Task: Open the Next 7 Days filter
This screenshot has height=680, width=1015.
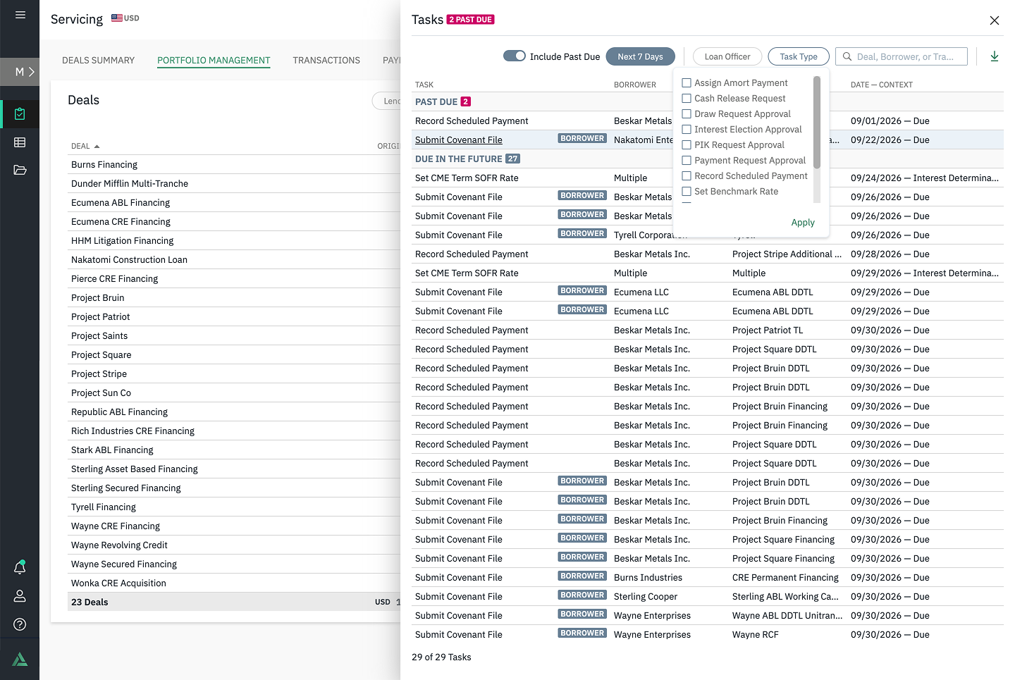Action: pyautogui.click(x=640, y=56)
